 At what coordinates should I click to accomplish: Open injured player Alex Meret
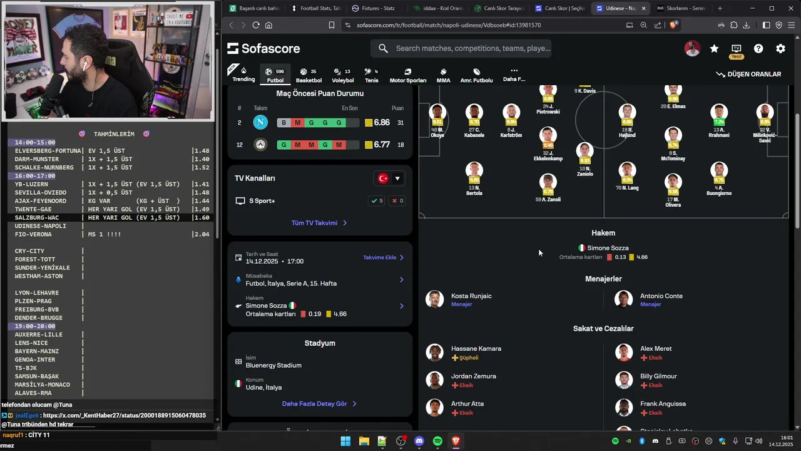[656, 348]
